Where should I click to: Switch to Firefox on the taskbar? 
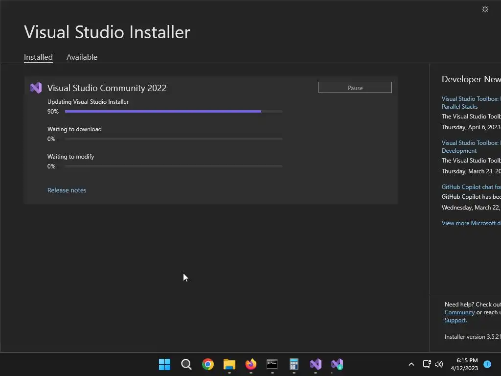(x=251, y=364)
